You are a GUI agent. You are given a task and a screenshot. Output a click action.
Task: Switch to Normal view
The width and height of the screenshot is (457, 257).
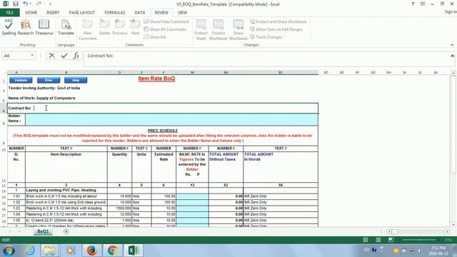365,240
